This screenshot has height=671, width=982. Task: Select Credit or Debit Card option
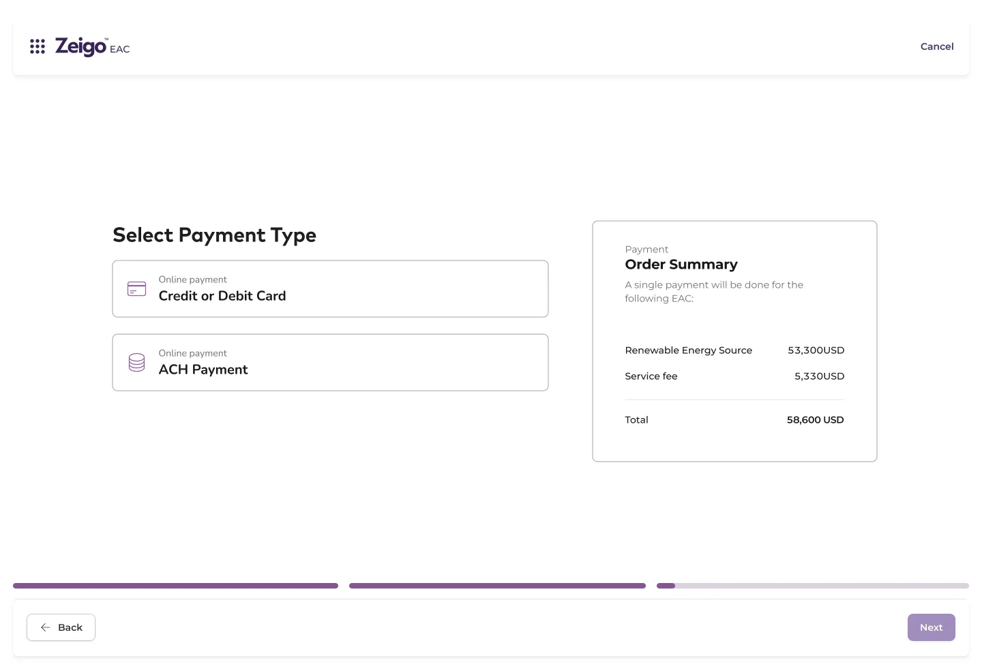[x=330, y=288]
